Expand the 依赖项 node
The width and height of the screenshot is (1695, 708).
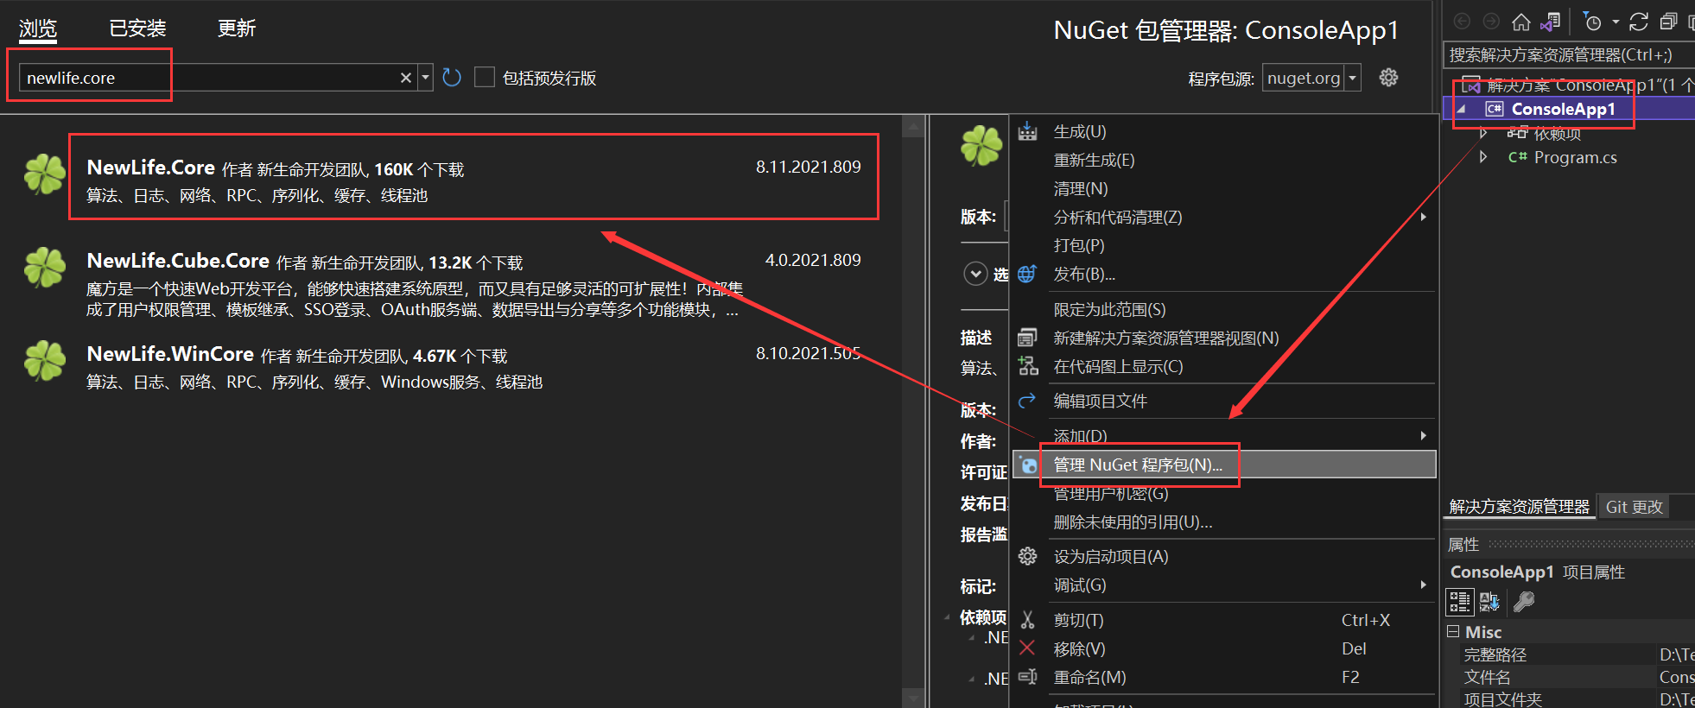[x=1483, y=133]
